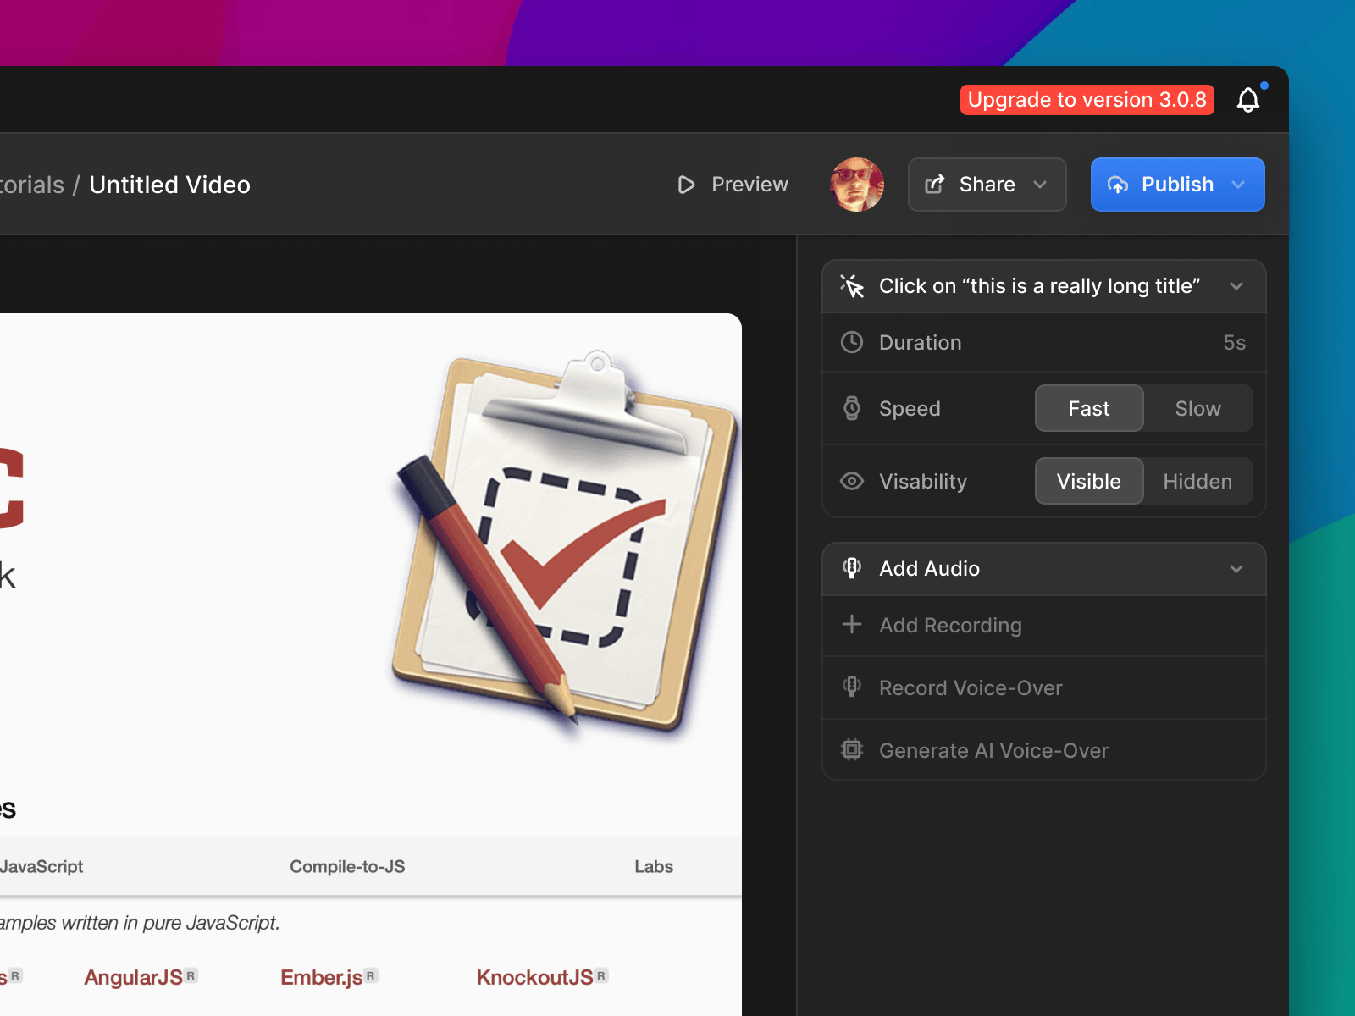
Task: Click the Publish cloud upload icon
Action: 1118,185
